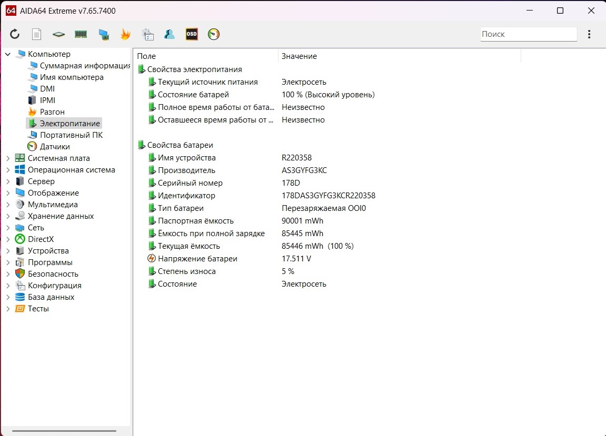Click the sensor gauge toolbar icon

(x=214, y=34)
